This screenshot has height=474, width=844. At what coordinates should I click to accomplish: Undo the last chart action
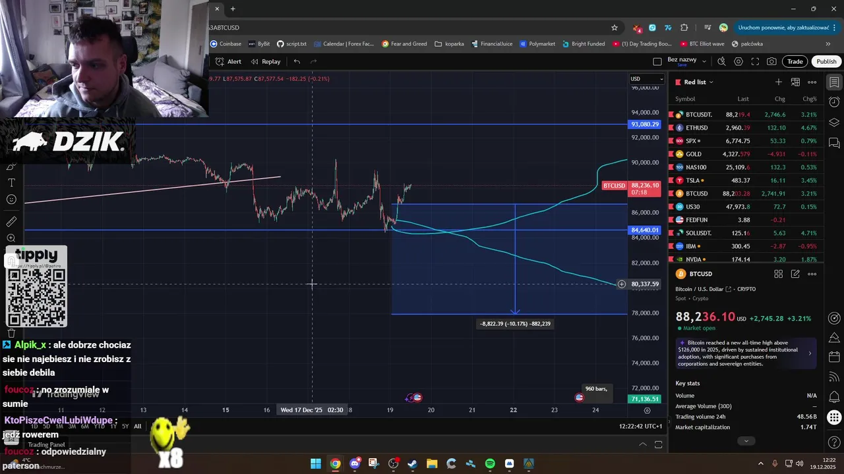point(297,61)
